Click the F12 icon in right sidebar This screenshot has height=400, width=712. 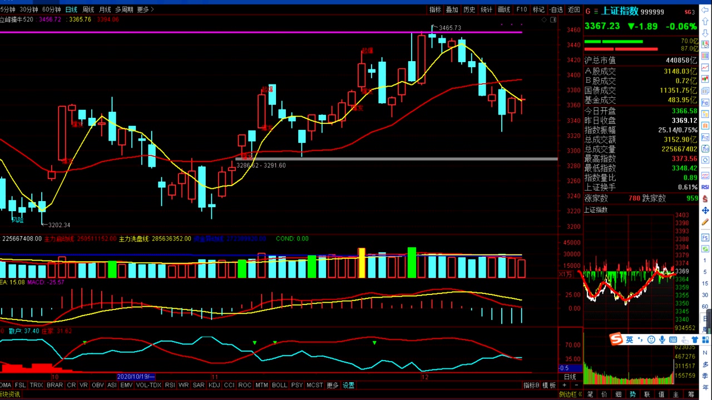(705, 137)
